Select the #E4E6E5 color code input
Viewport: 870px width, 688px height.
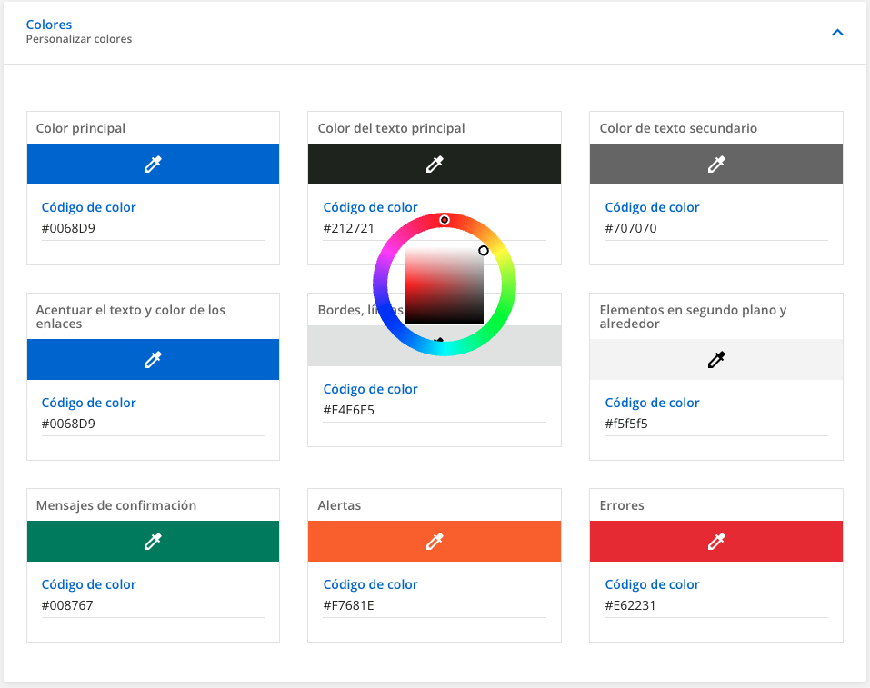coord(435,411)
